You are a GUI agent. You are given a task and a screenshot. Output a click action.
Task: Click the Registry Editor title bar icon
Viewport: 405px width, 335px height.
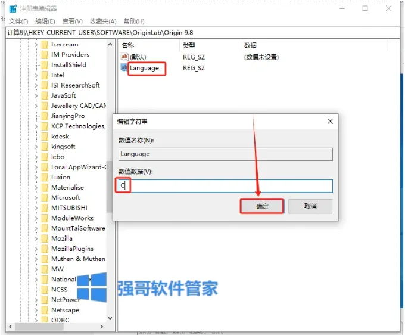(13, 8)
